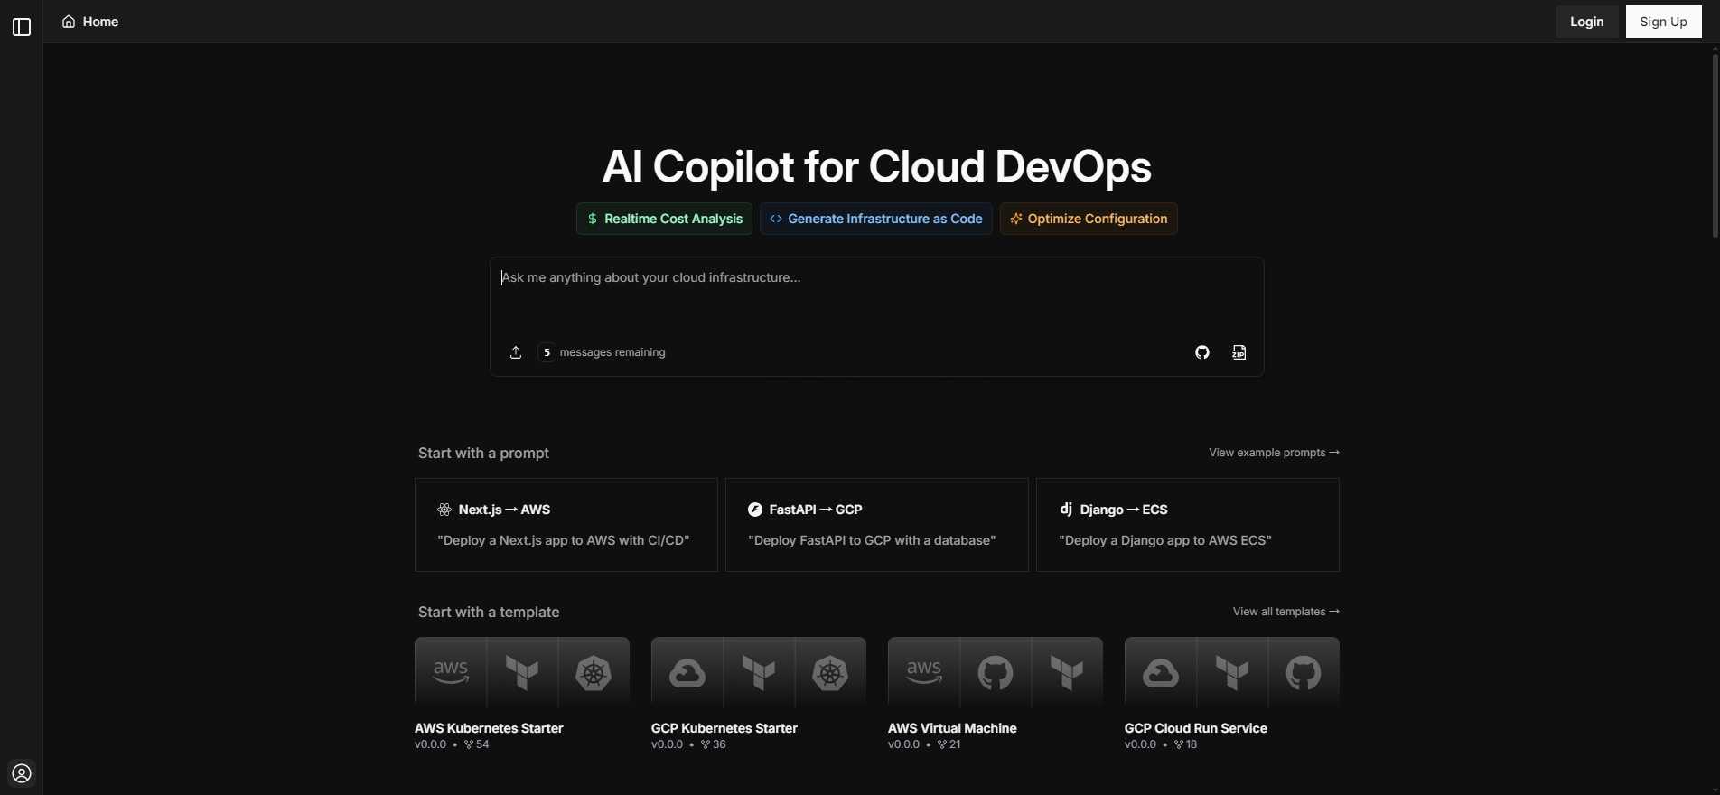
Task: Click the React icon beside Next.js → AWS
Action: tap(444, 510)
